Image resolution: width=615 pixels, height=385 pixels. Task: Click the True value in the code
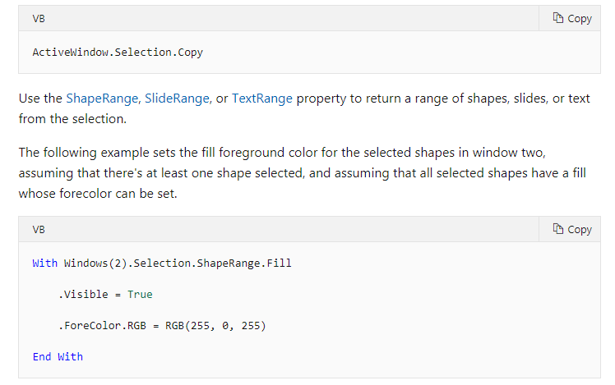pos(140,295)
